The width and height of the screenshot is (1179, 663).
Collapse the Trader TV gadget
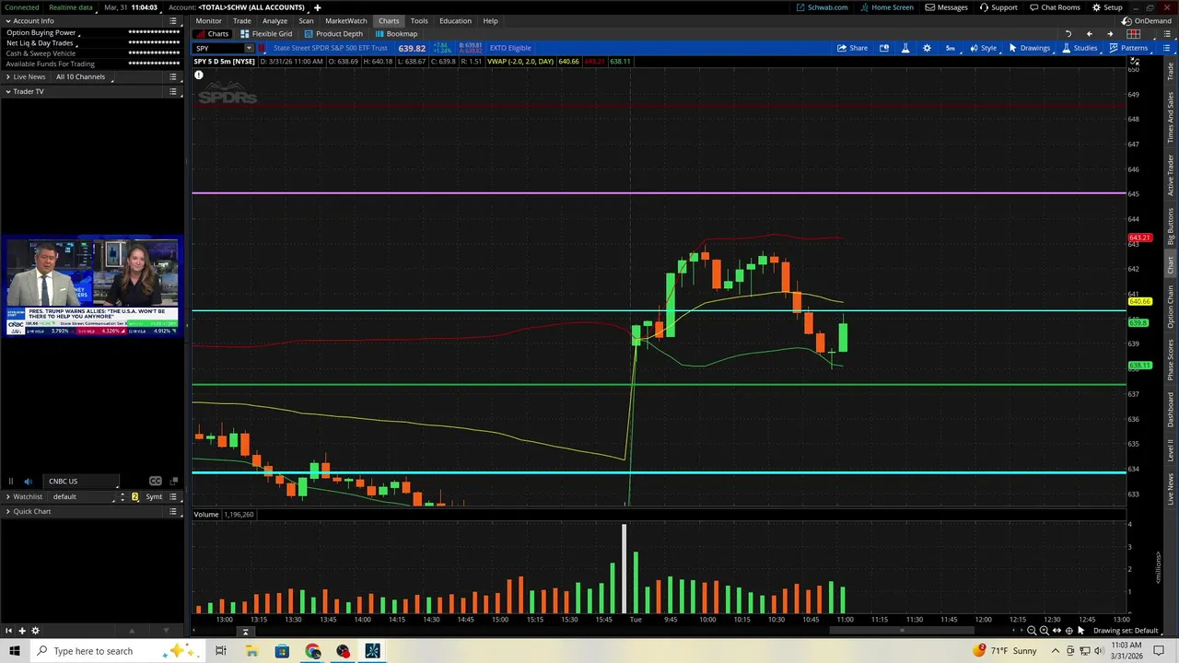7,91
